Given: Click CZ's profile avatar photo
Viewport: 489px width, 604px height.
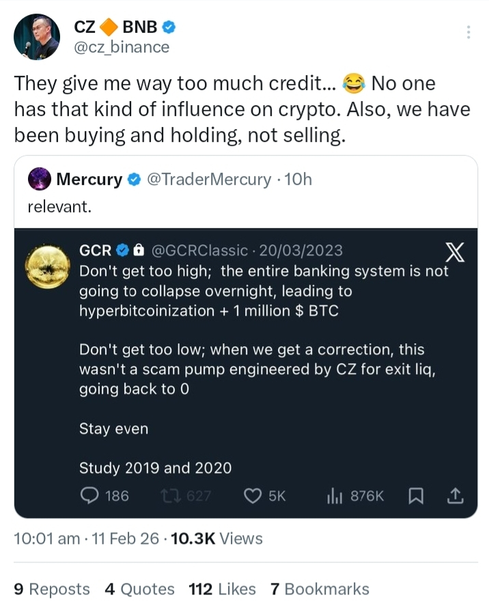Looking at the screenshot, I should (x=36, y=37).
